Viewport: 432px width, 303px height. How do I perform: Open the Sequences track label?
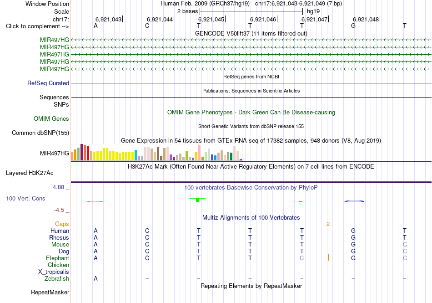54,97
